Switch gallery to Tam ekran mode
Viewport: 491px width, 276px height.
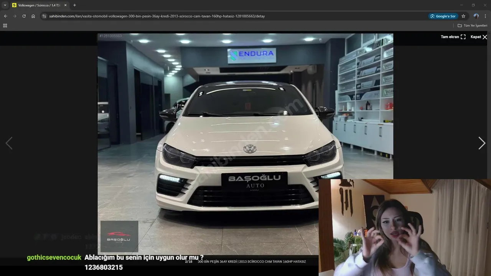(453, 37)
